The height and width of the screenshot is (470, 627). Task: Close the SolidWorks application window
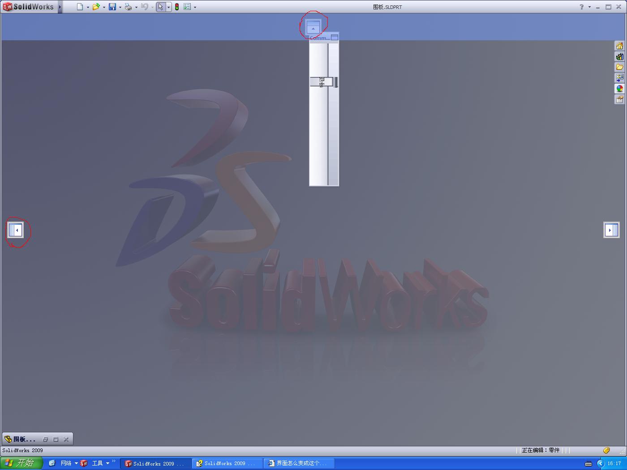[619, 7]
